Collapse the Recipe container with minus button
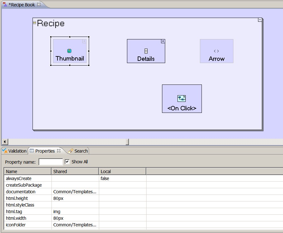 [260, 20]
